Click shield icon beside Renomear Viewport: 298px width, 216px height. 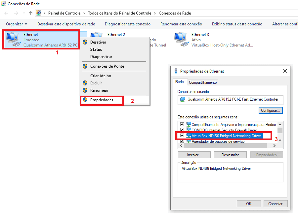coord(85,90)
